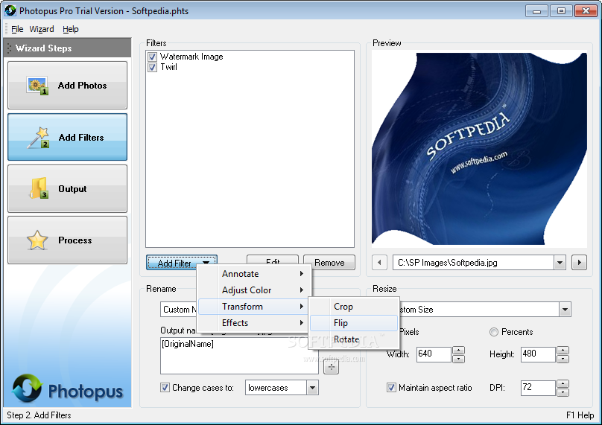Open the lowercases dropdown

pyautogui.click(x=312, y=388)
